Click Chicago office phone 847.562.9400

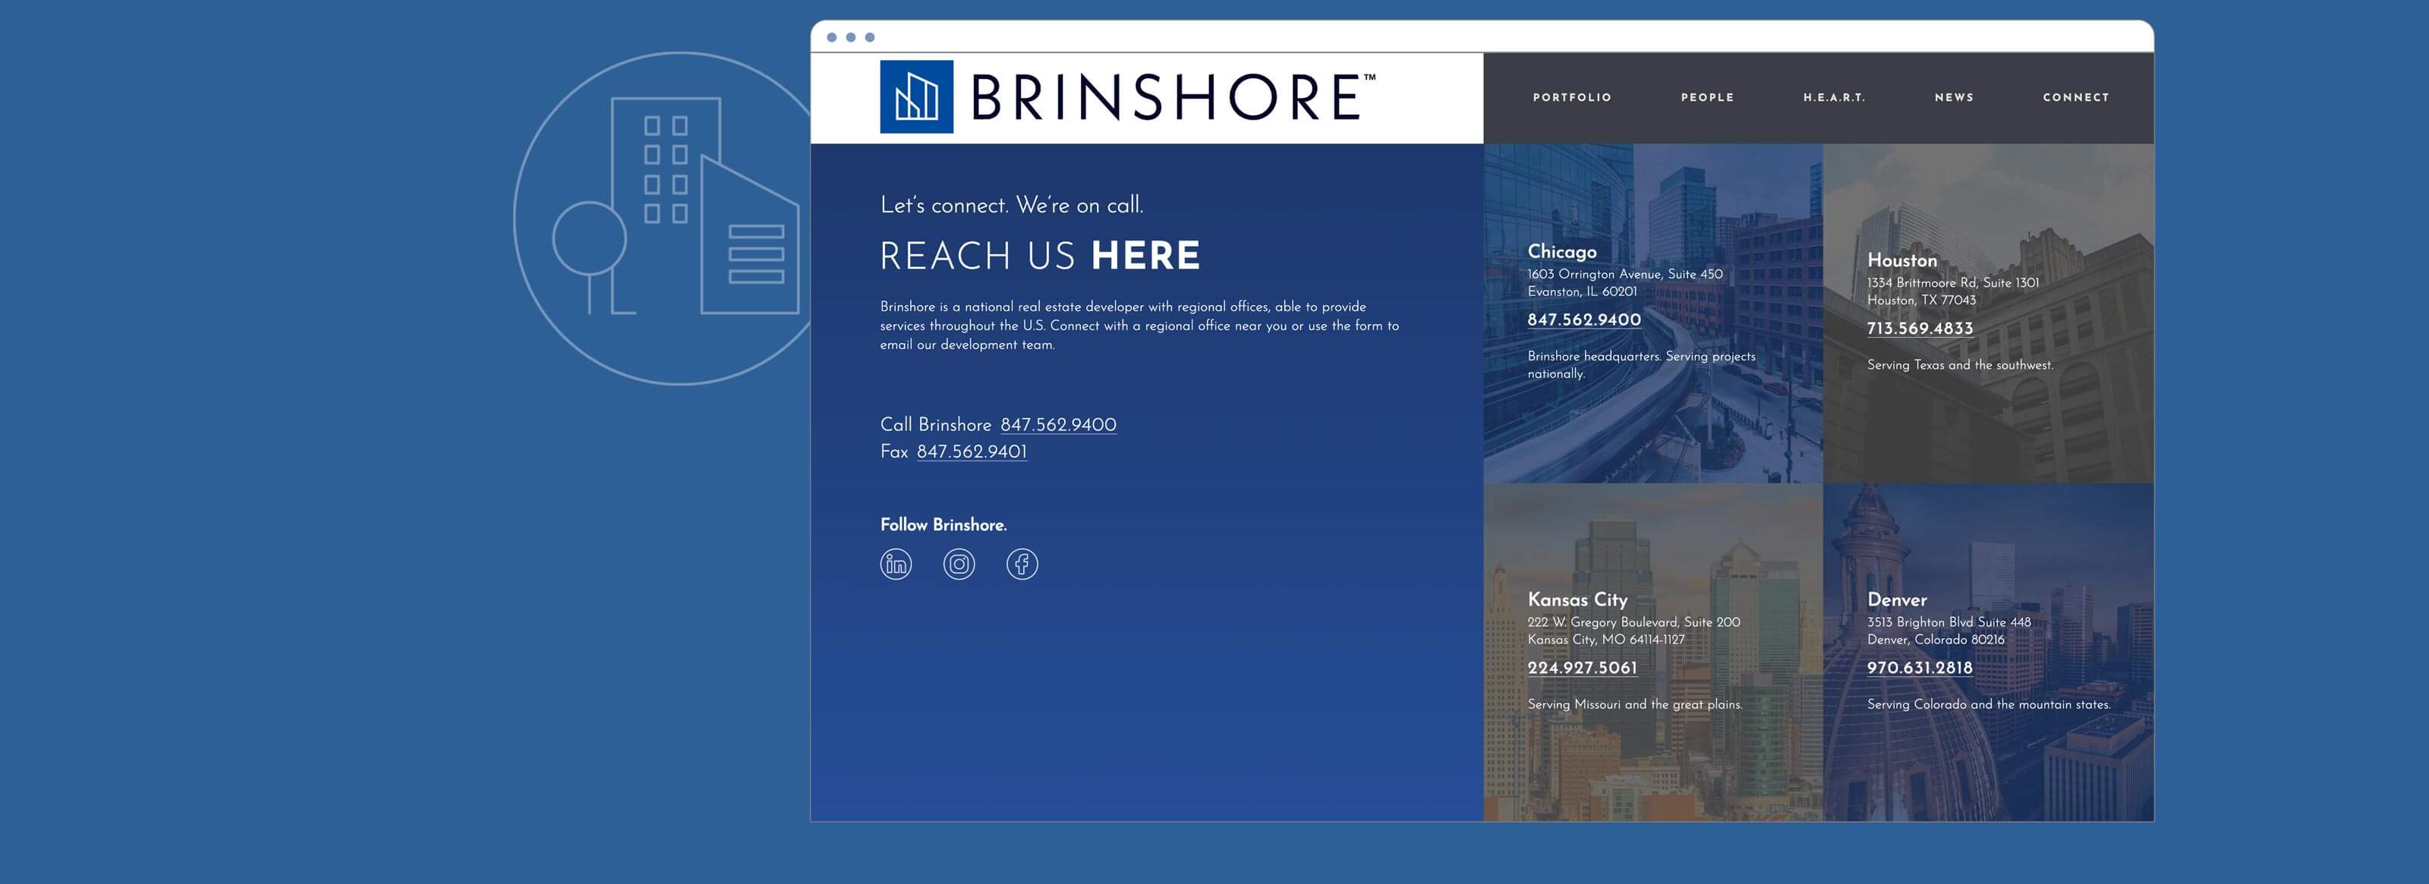[1584, 320]
